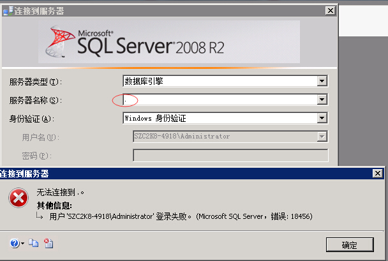Viewport: 388px width, 261px height.
Task: Close the 连接到服务器 connection dialog
Action: click(329, 11)
